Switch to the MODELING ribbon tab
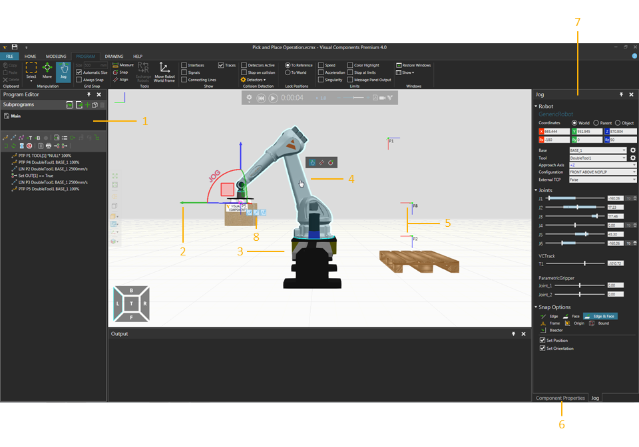639x447 pixels. point(56,57)
